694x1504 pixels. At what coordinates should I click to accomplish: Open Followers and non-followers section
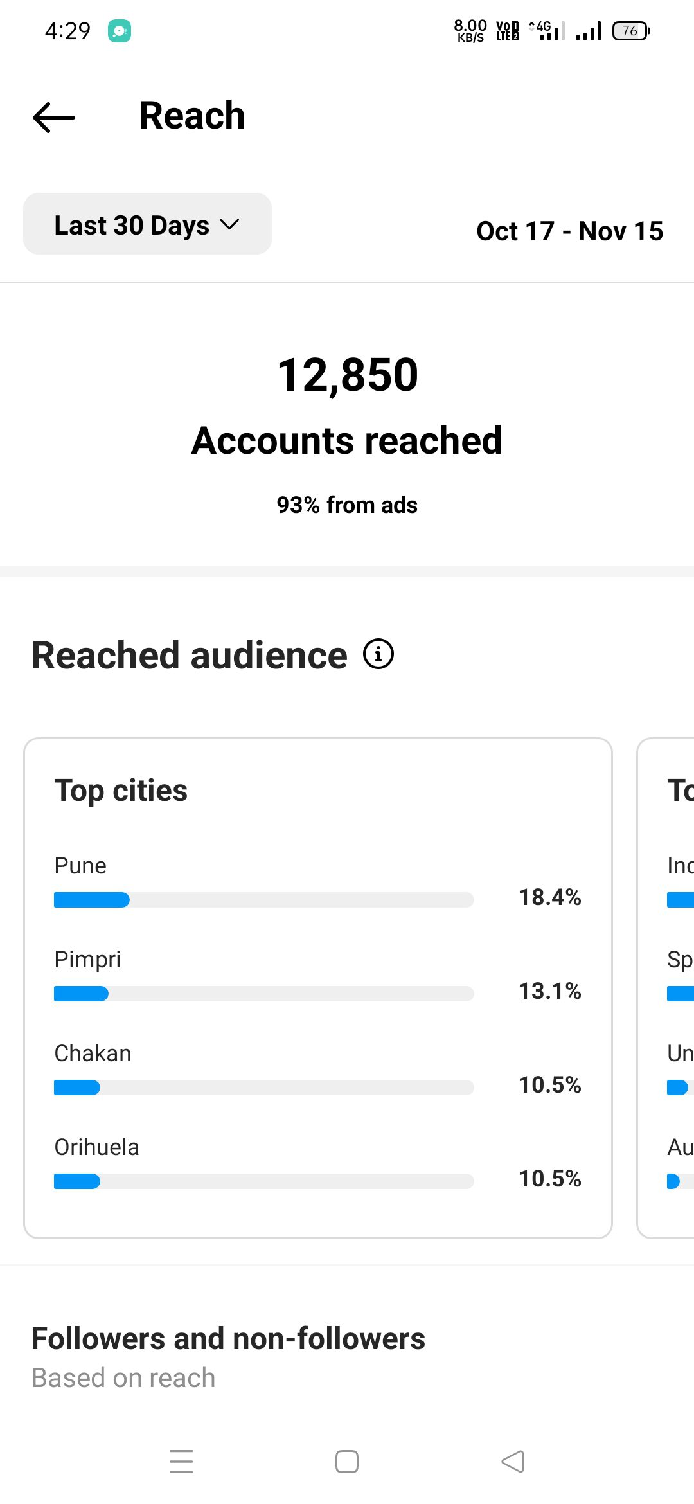(228, 1339)
